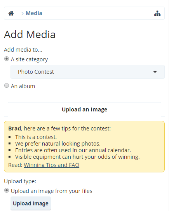Select the "A site category" radio button
The height and width of the screenshot is (224, 169).
[x=7, y=59]
